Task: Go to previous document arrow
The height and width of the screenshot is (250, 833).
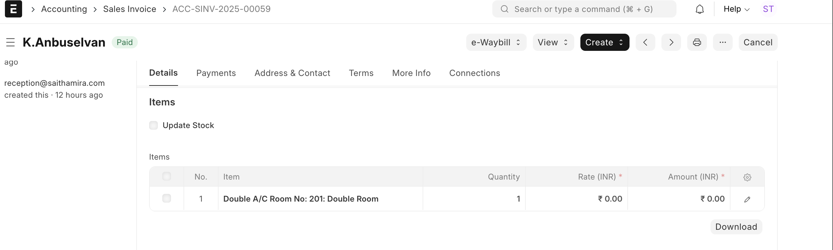Action: click(x=645, y=42)
